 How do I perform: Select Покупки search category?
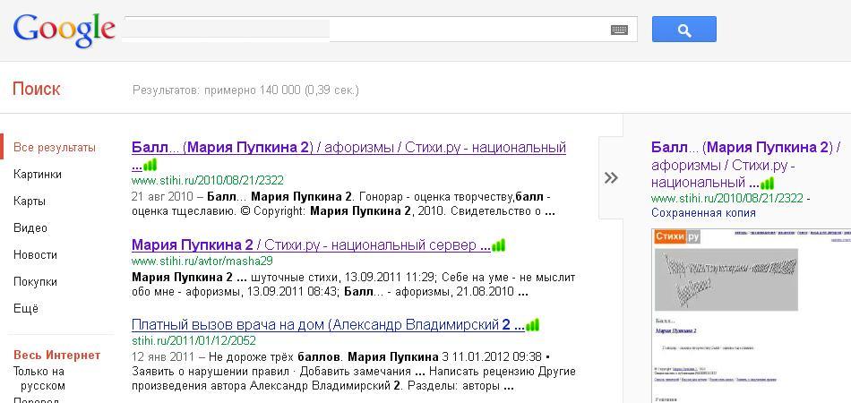click(35, 282)
